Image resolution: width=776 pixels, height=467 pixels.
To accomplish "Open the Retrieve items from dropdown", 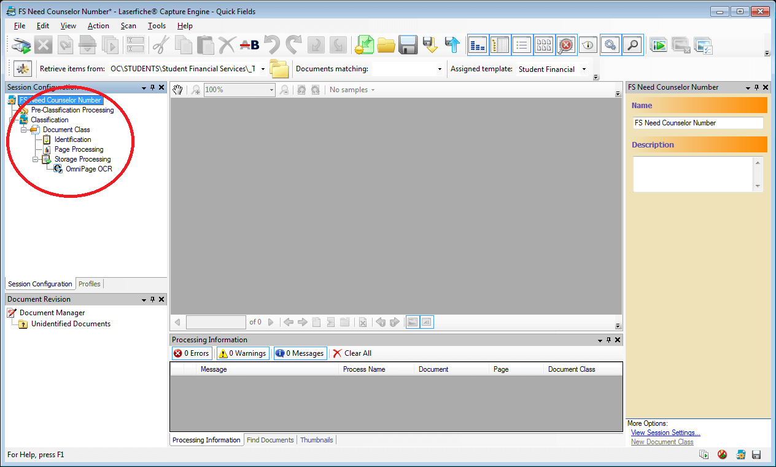I will point(263,69).
